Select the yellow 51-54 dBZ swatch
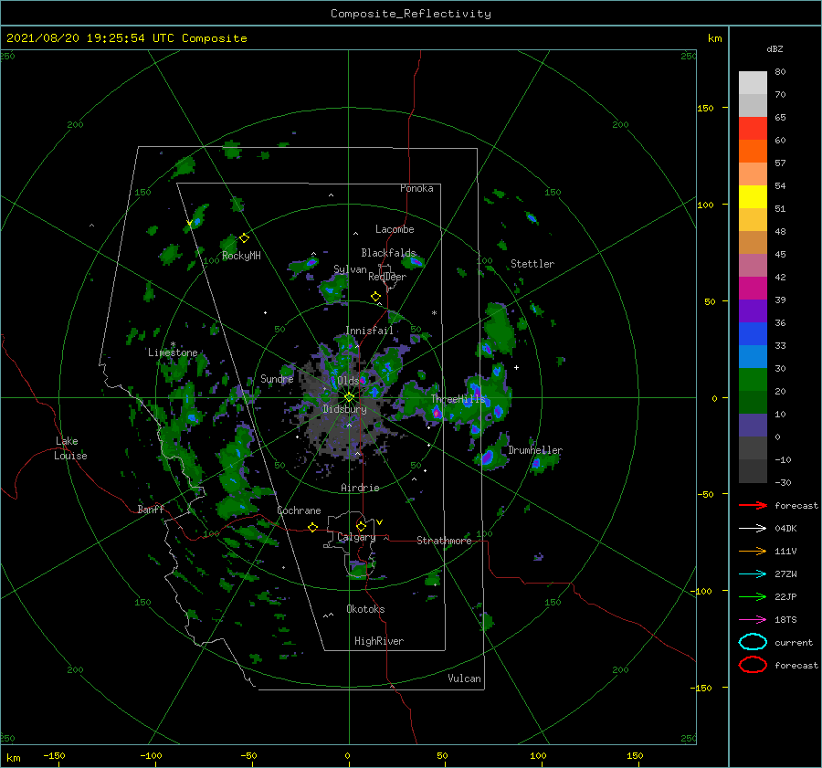The image size is (822, 768). [x=753, y=197]
